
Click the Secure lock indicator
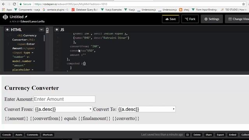pyautogui.click(x=25, y=4)
